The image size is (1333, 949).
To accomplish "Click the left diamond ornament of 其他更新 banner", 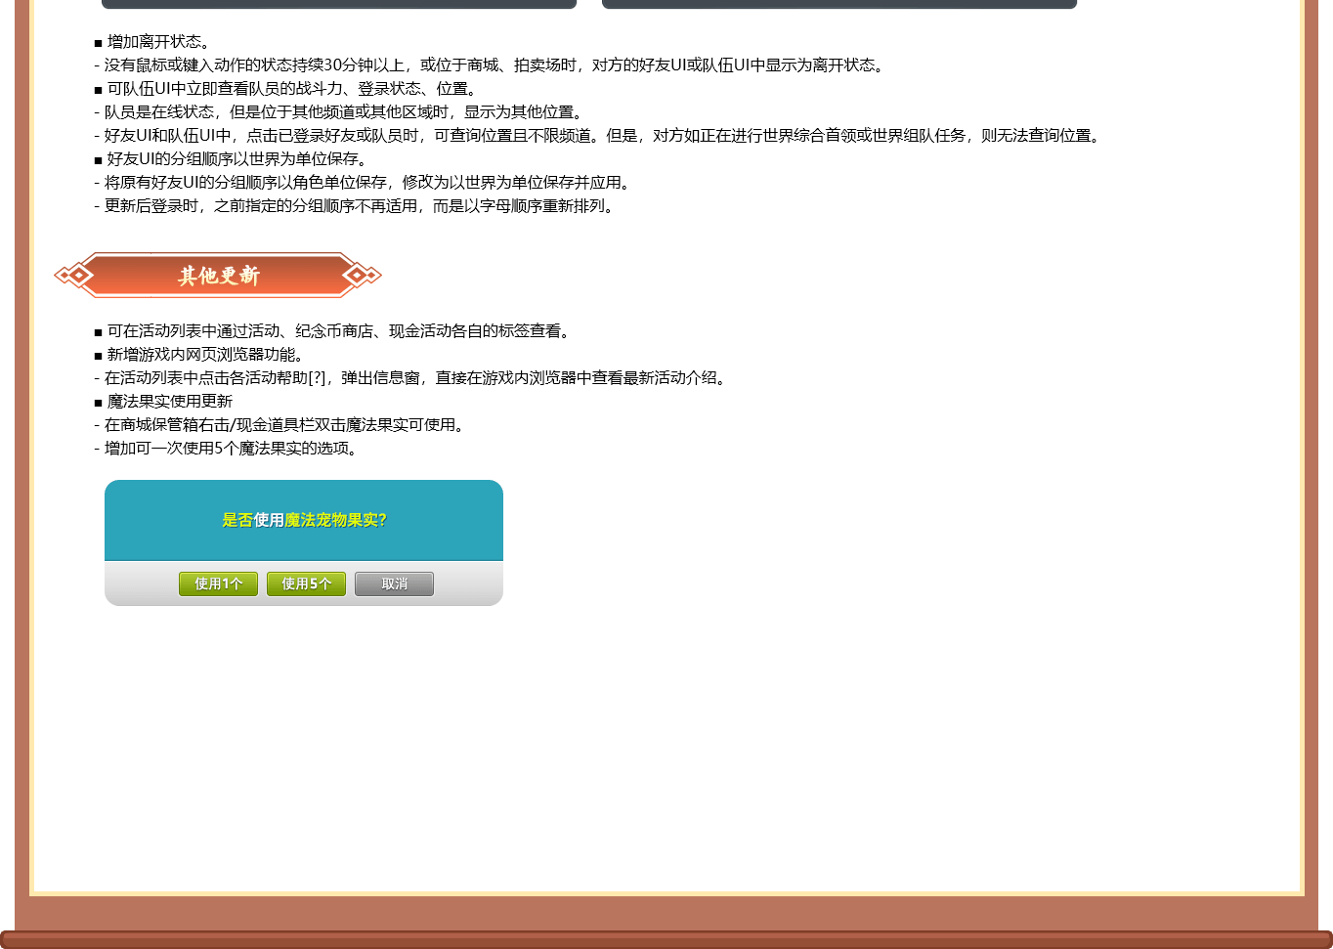I will (x=73, y=276).
